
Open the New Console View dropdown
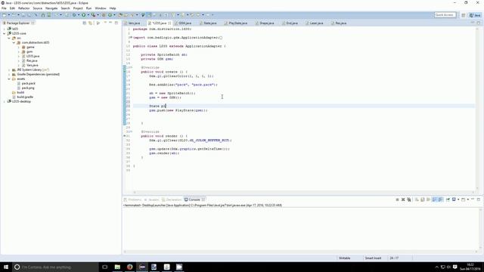click(x=467, y=199)
